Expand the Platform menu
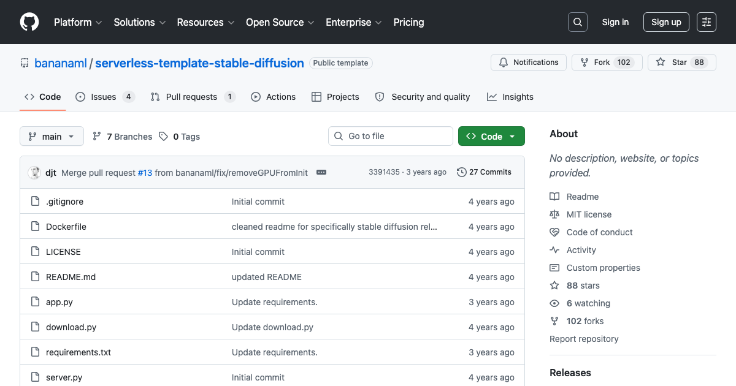Viewport: 736px width, 386px height. (x=77, y=22)
